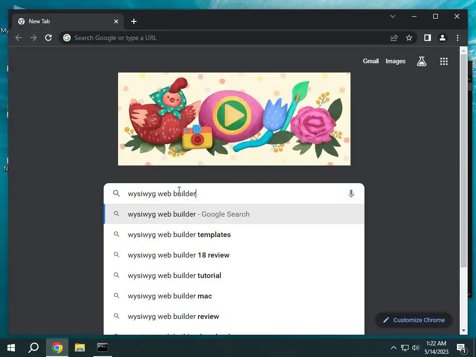Open the command prompt taskbar icon
Viewport: 476px width, 357px height.
point(102,348)
